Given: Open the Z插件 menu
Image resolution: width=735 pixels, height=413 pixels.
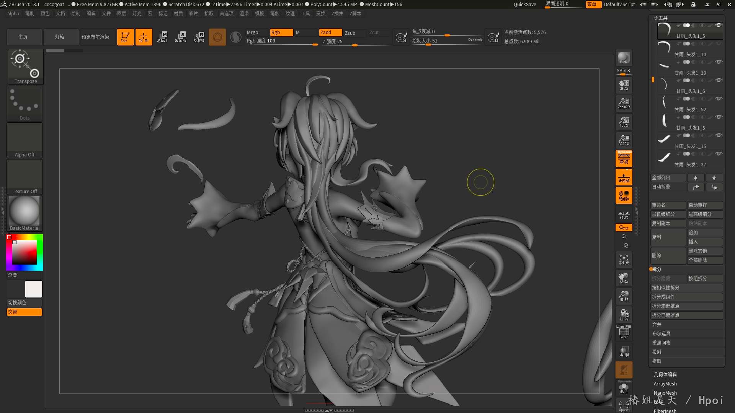Looking at the screenshot, I should [x=337, y=13].
